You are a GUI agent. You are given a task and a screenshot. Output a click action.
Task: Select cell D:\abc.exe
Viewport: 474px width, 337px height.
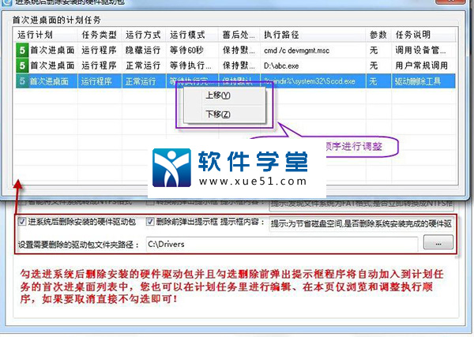click(x=281, y=66)
